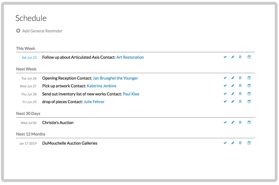Delete the "drop of pieces" reminder
Screen dimensions: 279x185
240,101
